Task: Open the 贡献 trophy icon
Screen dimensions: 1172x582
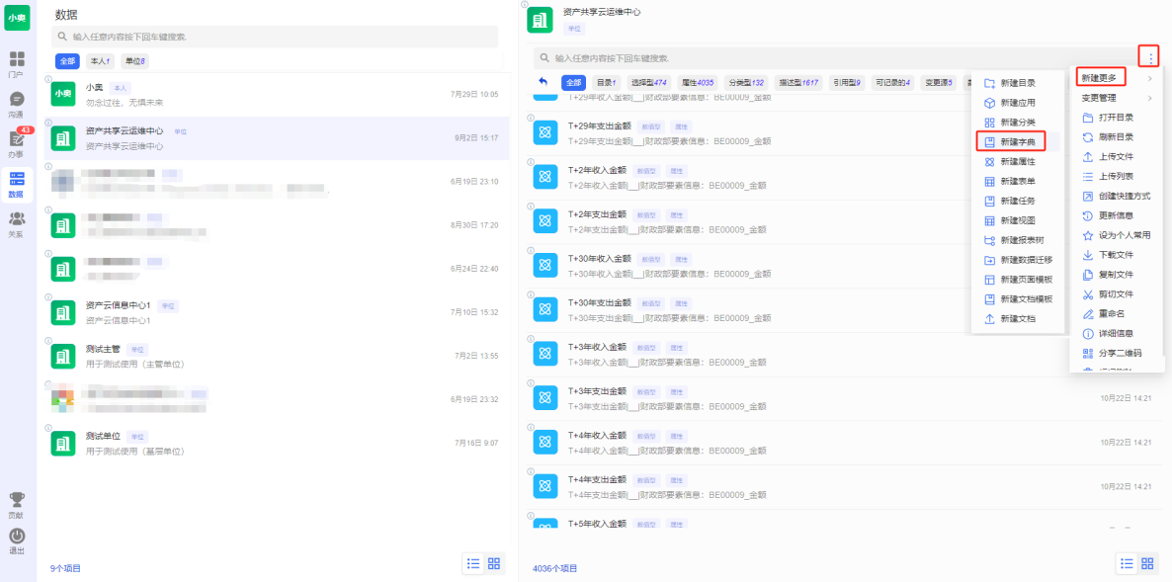Action: [x=17, y=503]
